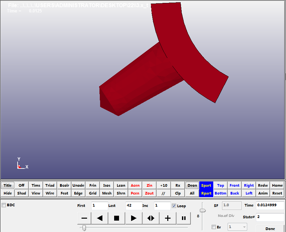Pause the animation

pyautogui.click(x=184, y=218)
